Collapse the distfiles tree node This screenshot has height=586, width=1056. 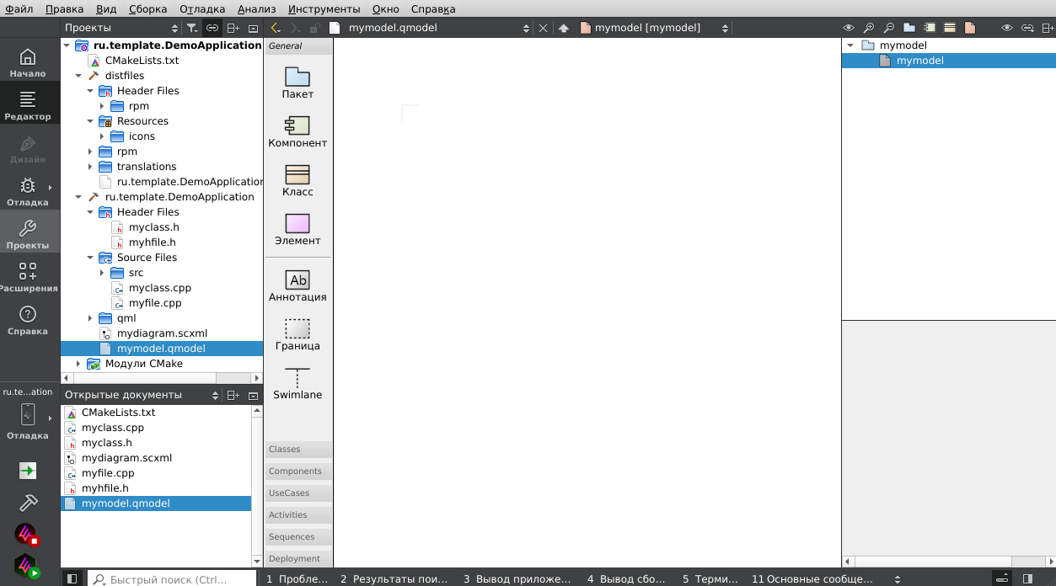click(78, 76)
